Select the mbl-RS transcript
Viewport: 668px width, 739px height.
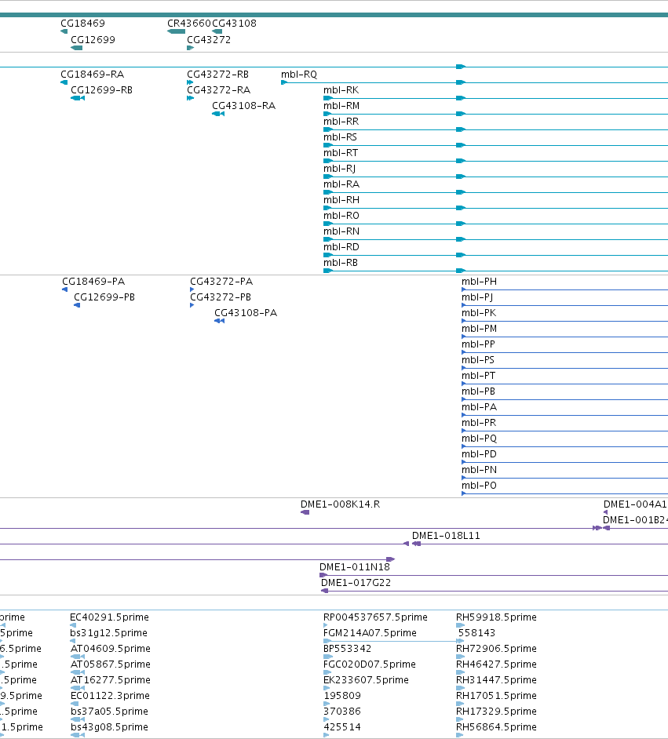[341, 137]
